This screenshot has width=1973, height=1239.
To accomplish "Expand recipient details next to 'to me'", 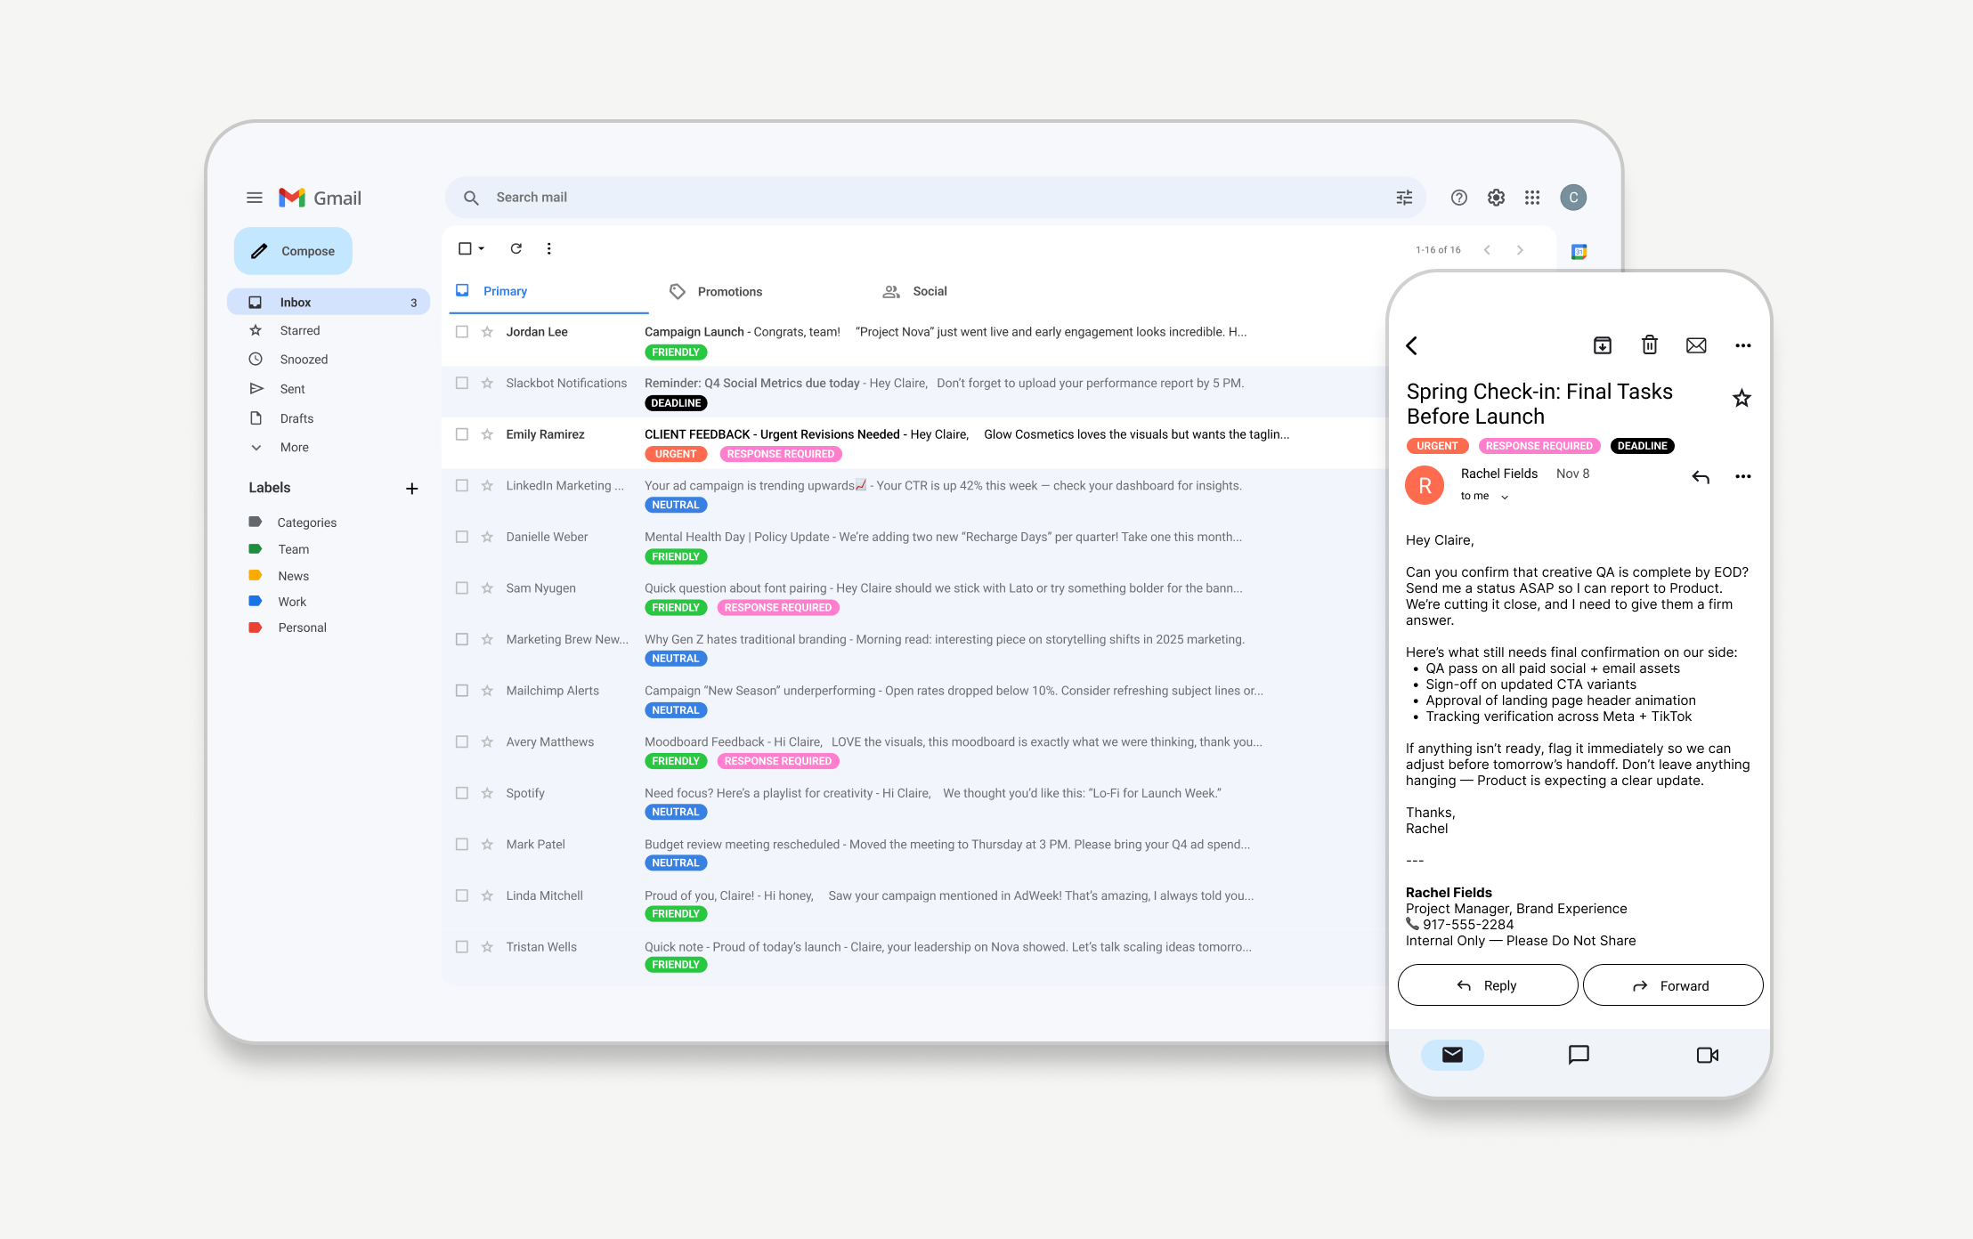I will (1505, 498).
